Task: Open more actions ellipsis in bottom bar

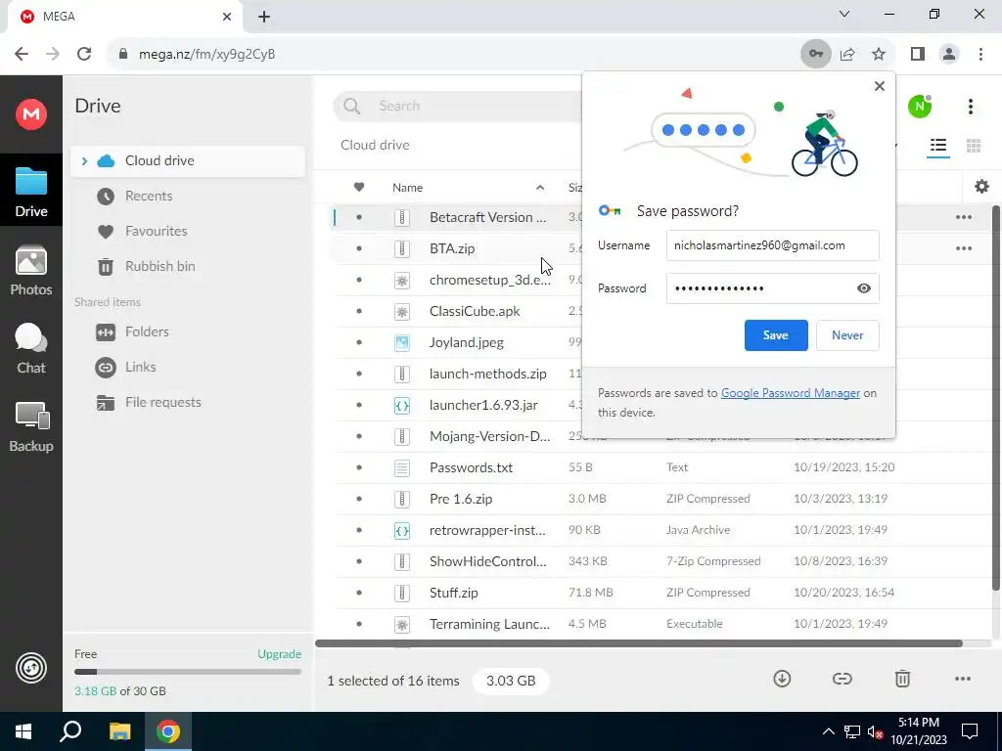Action: (x=963, y=679)
